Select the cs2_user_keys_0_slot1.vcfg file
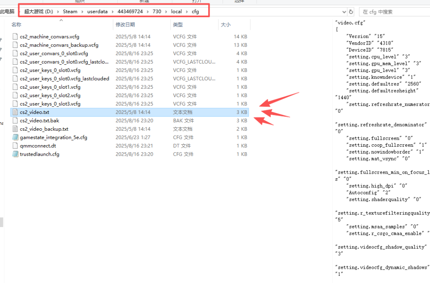The height and width of the screenshot is (283, 430). click(50, 87)
